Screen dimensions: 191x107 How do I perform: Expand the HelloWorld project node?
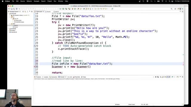[x=8, y=32]
